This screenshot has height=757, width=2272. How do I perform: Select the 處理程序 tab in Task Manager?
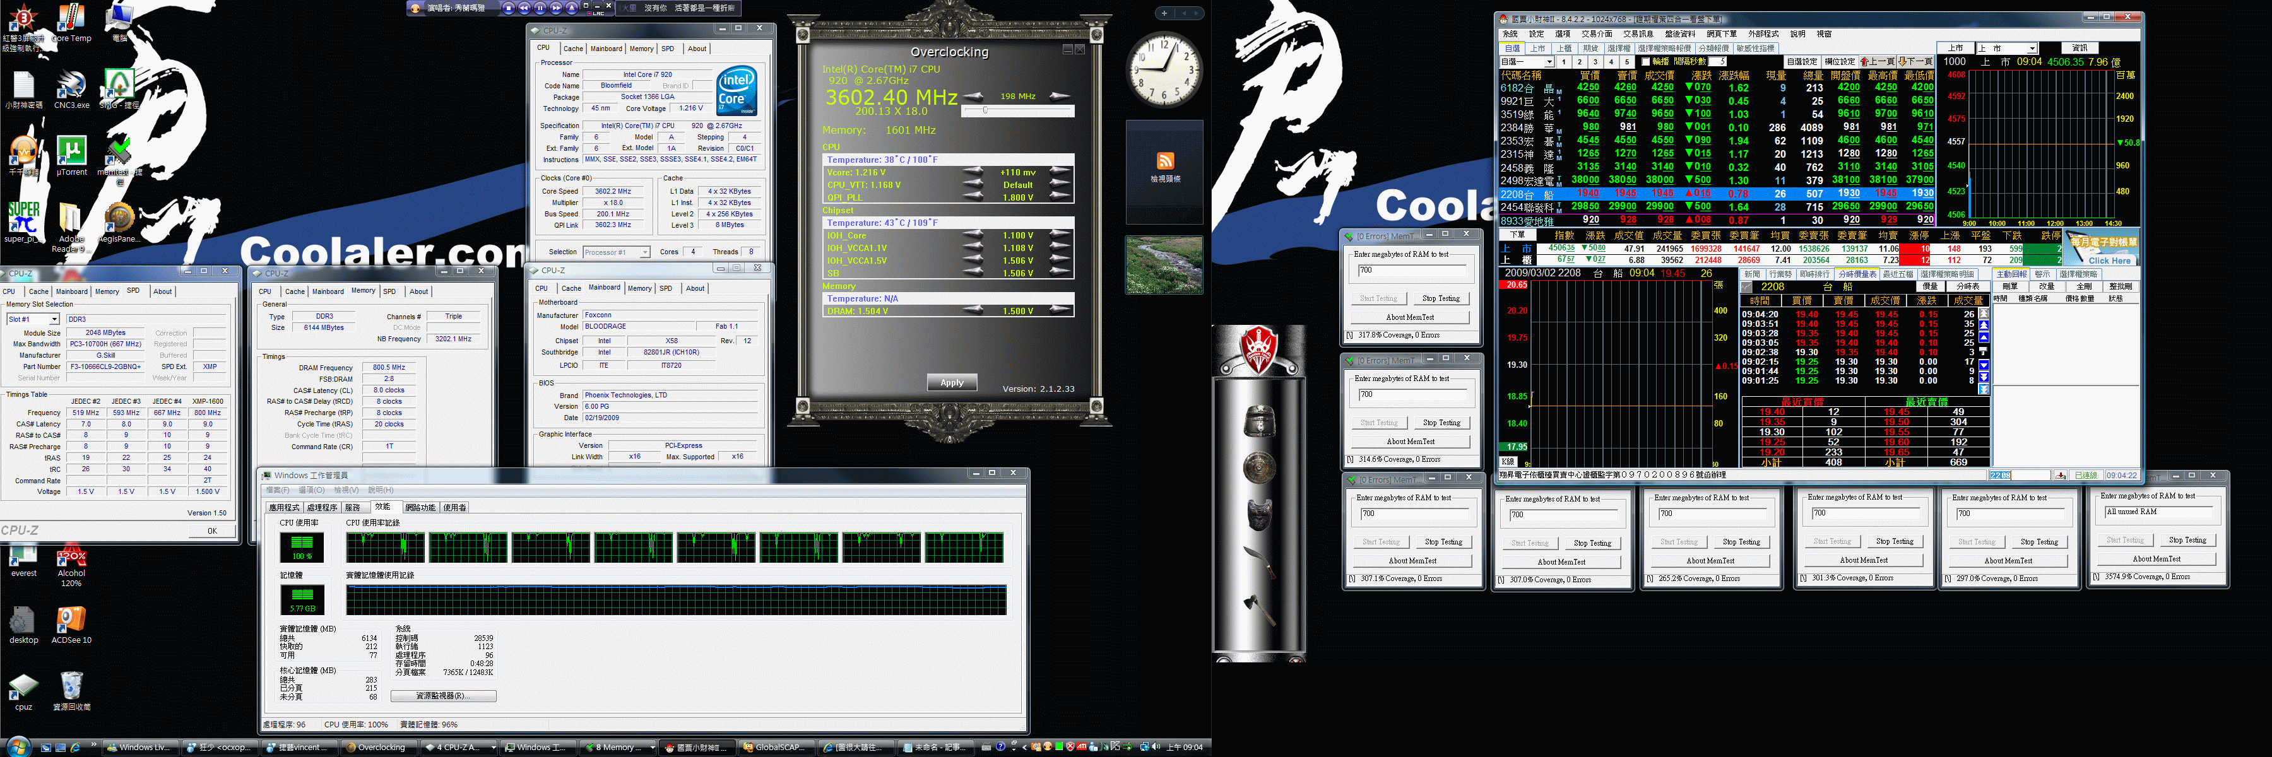click(x=322, y=508)
